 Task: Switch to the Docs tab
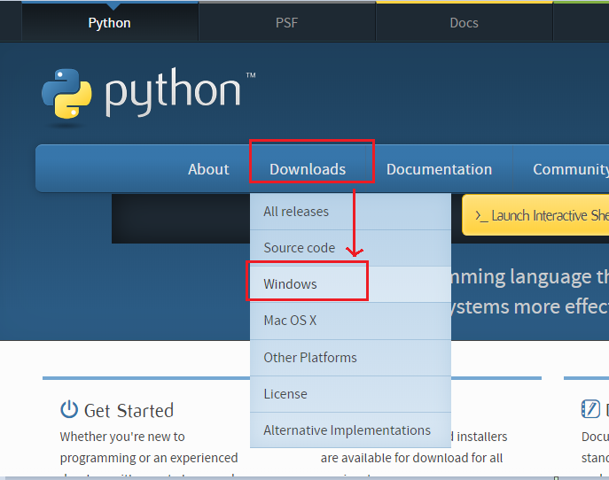click(465, 22)
